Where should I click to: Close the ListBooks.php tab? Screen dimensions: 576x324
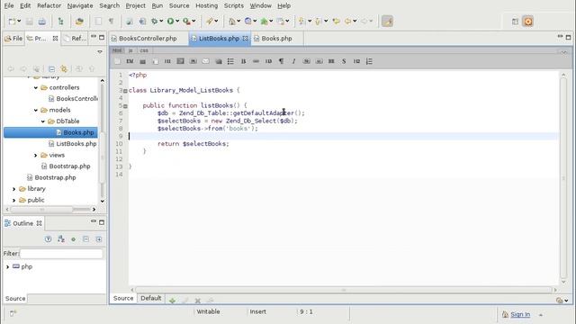tap(245, 38)
